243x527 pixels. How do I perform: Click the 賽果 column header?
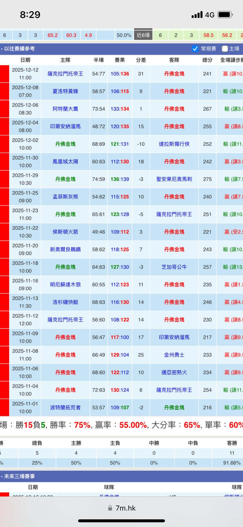[120, 60]
